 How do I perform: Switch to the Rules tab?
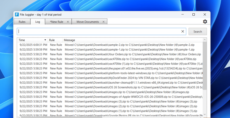pos(22,22)
